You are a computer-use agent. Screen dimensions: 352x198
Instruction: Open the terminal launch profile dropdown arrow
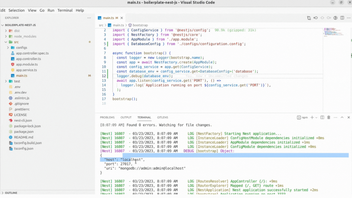(x=316, y=117)
